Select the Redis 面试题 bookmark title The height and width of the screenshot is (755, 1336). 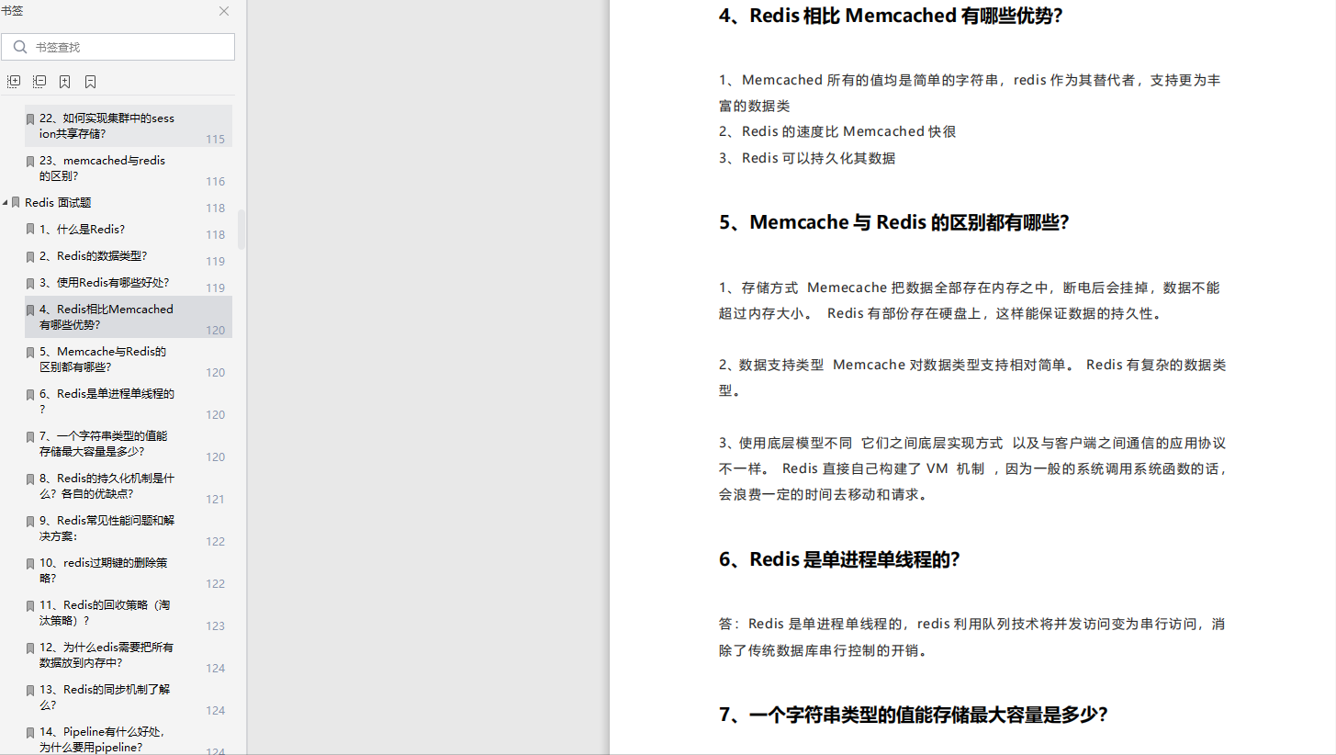pos(58,202)
